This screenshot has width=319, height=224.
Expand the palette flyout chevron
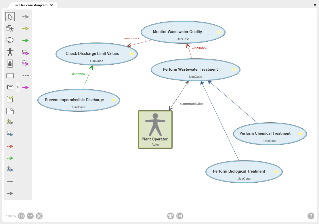pos(18,87)
